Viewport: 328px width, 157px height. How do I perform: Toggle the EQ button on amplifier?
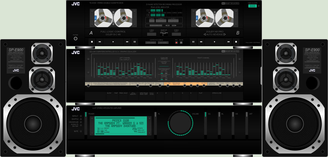click(x=206, y=123)
